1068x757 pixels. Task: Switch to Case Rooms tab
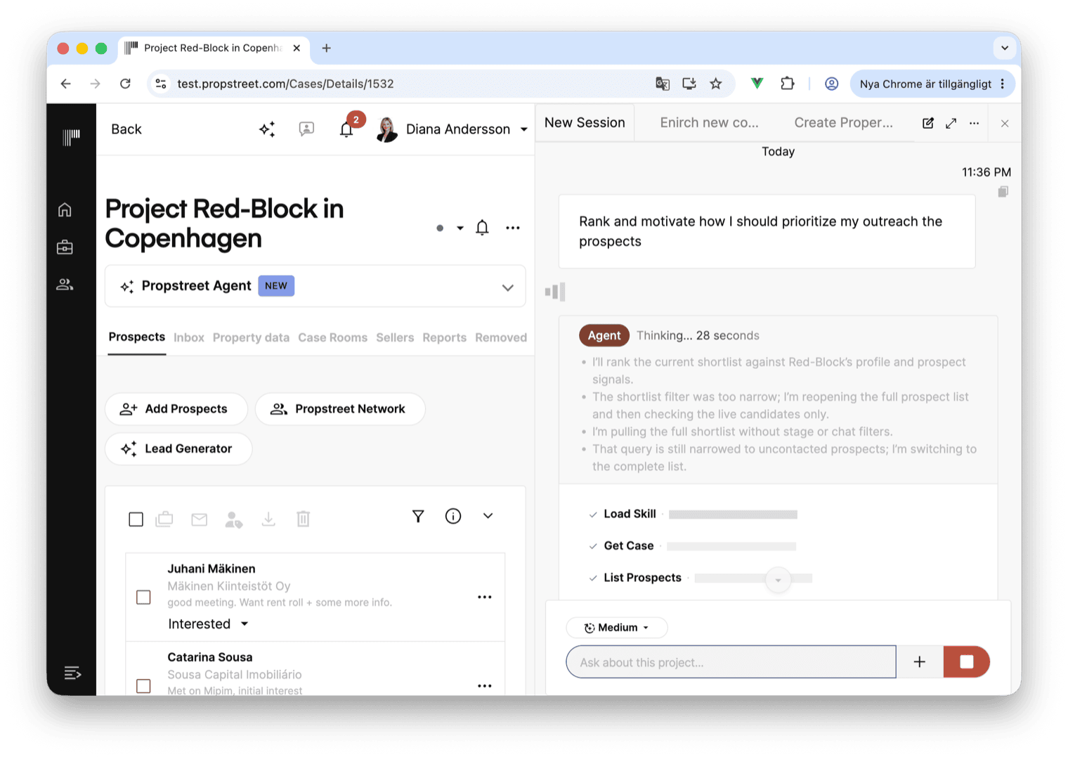click(x=332, y=337)
